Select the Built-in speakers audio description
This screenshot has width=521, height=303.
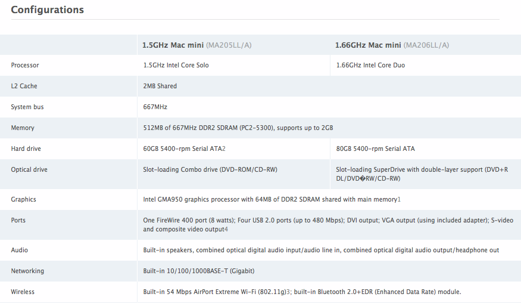tap(321, 250)
